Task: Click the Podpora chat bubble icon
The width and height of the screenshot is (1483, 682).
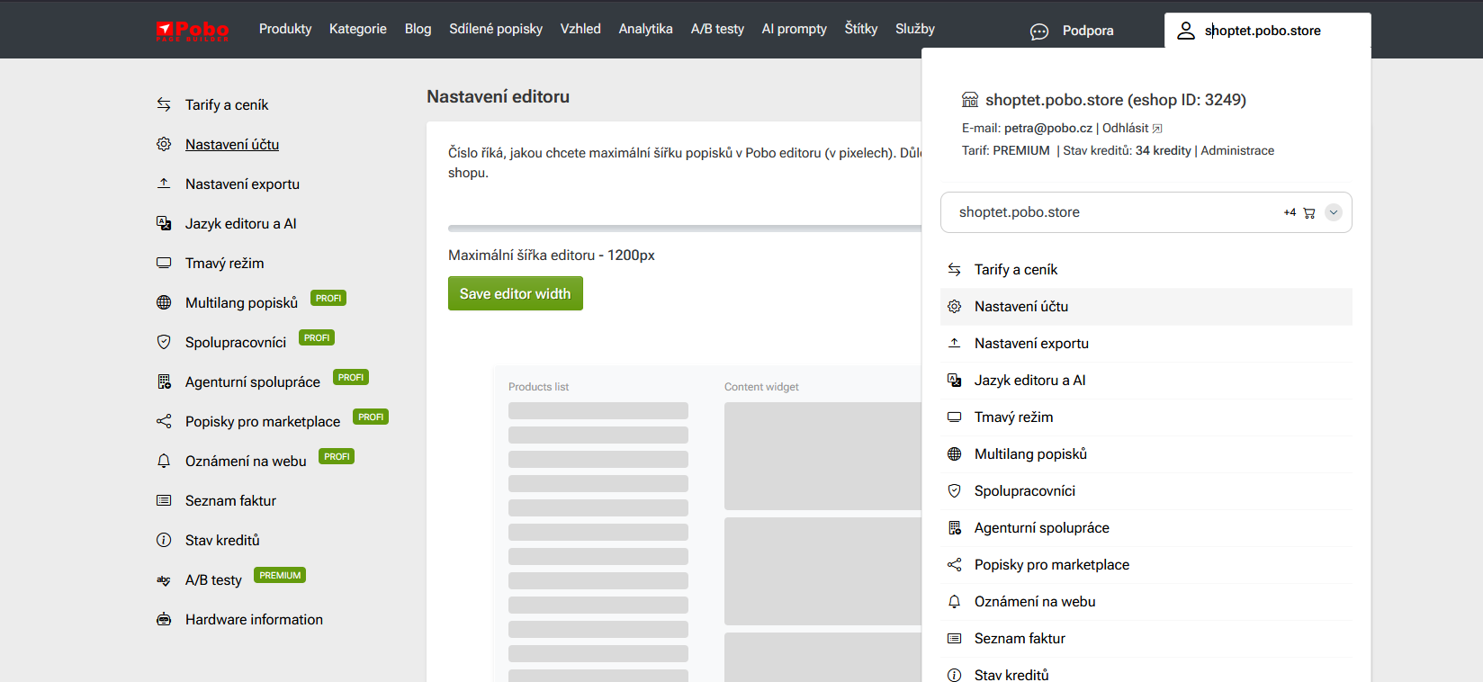Action: tap(1038, 31)
